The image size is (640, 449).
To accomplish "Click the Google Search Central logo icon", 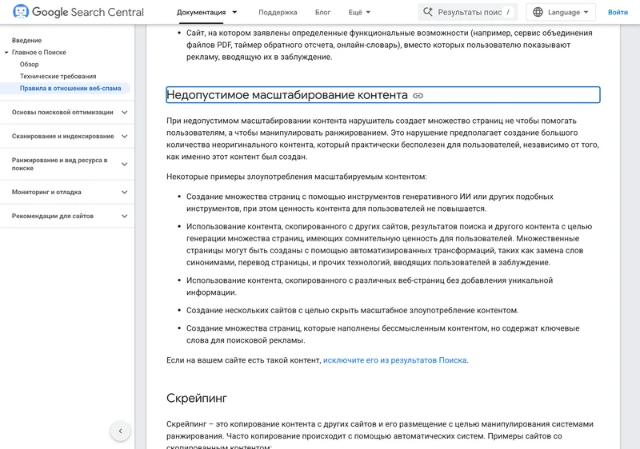I will click(x=21, y=12).
